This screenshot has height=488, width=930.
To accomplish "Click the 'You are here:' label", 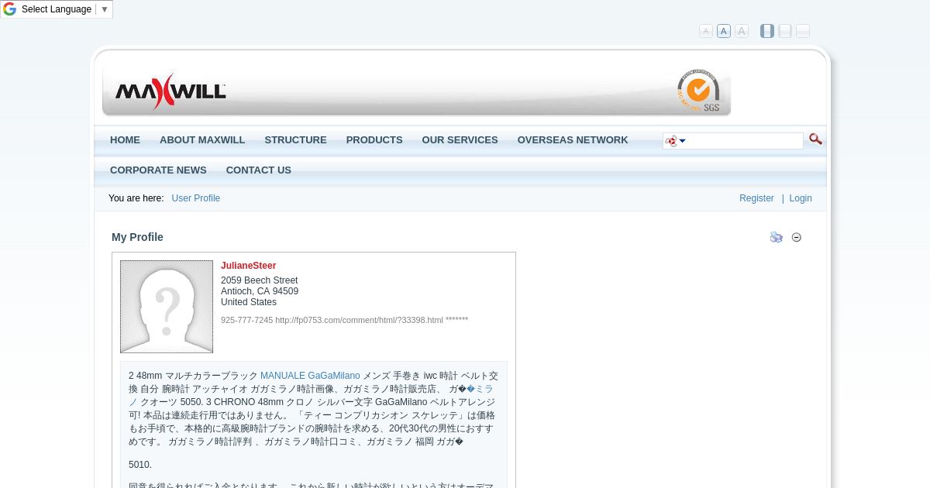I will 136,198.
